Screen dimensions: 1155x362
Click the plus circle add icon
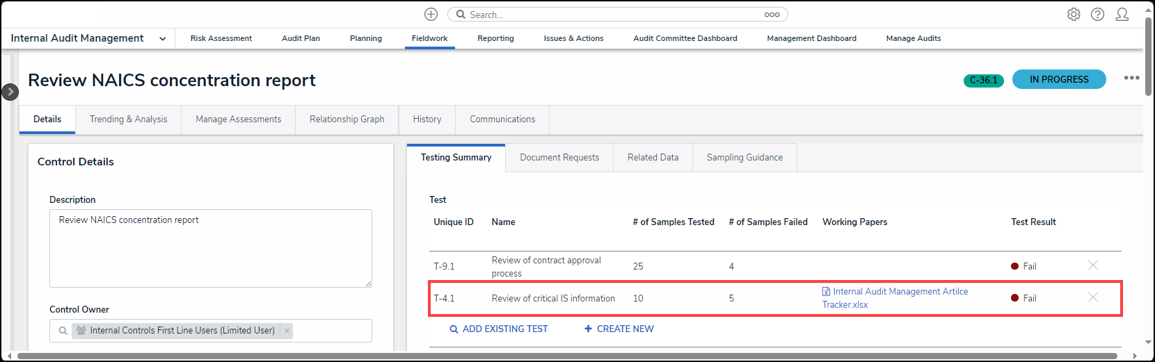click(x=431, y=15)
